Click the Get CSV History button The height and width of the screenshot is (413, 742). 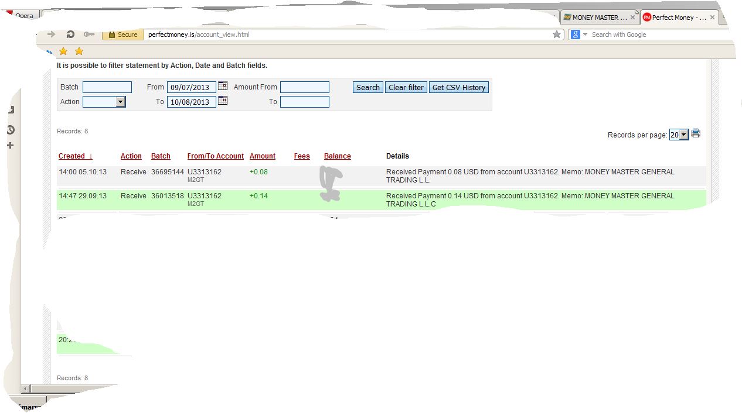point(458,87)
